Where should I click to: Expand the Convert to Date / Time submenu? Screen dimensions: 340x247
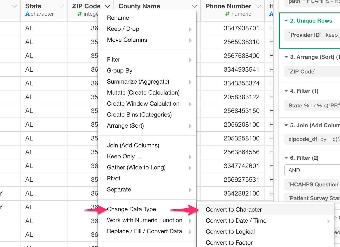[236, 220]
